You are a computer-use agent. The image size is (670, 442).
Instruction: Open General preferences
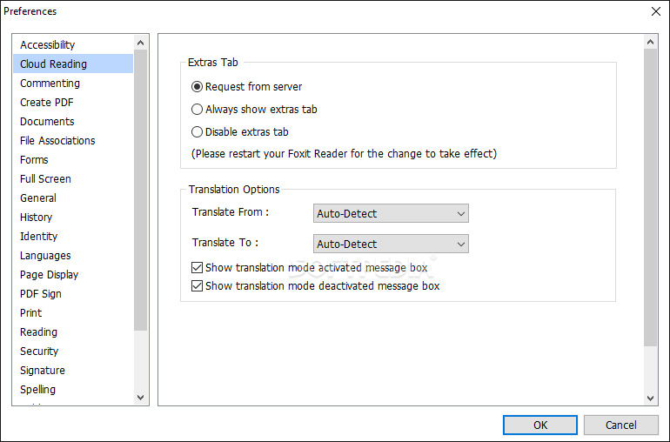coord(73,198)
